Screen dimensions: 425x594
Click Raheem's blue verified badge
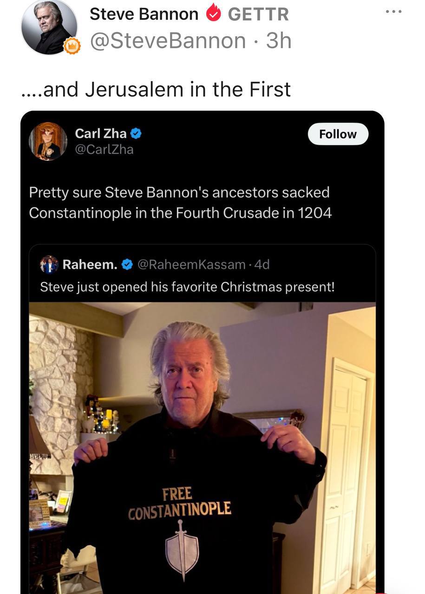pos(127,265)
